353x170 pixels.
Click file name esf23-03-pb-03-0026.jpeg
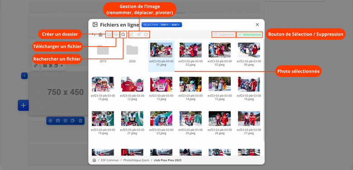coord(220,131)
